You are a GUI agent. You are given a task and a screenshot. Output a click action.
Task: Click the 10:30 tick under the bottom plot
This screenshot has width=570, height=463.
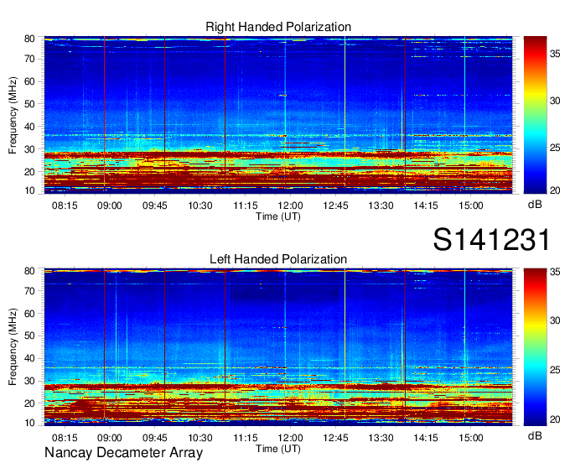200,438
